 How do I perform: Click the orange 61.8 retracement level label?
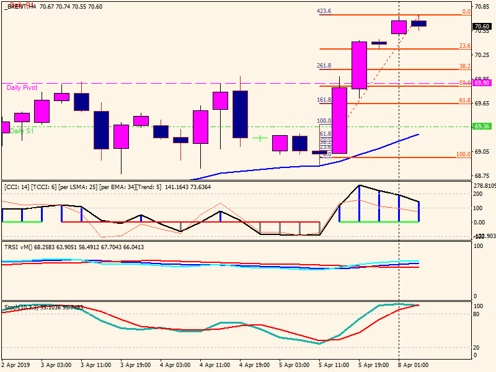point(464,100)
